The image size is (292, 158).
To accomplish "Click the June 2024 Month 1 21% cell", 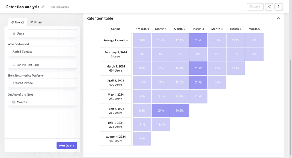I will pyautogui.click(x=161, y=111).
